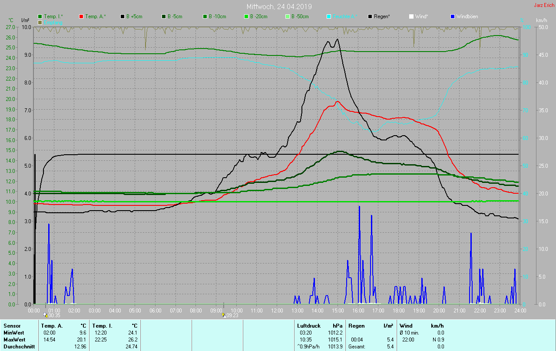Click the Gesamt: rain total label
The height and width of the screenshot is (351, 556).
pyautogui.click(x=357, y=346)
